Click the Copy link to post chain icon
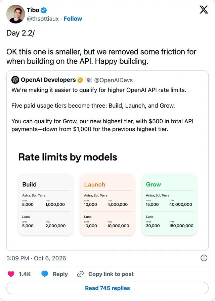Screen dimensions: 215x301 pos(80,274)
